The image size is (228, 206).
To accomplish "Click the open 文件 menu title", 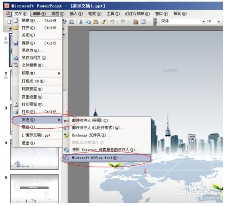I will [21, 14].
